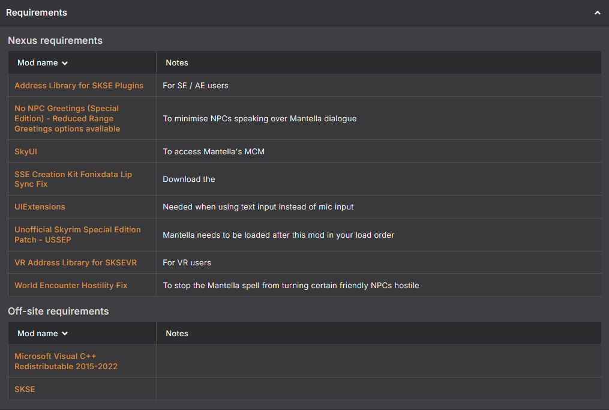Open No NPC Greetings mod link
The image size is (609, 410).
tap(67, 118)
